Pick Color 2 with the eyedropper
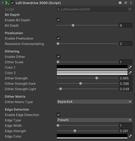The width and height of the screenshot is (135, 141). pos(130,73)
